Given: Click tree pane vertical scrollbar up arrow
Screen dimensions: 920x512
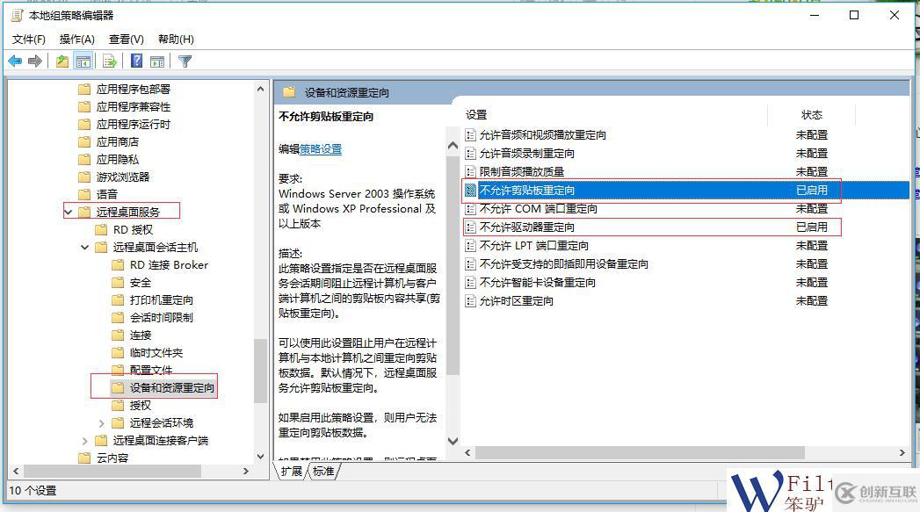Looking at the screenshot, I should point(260,90).
